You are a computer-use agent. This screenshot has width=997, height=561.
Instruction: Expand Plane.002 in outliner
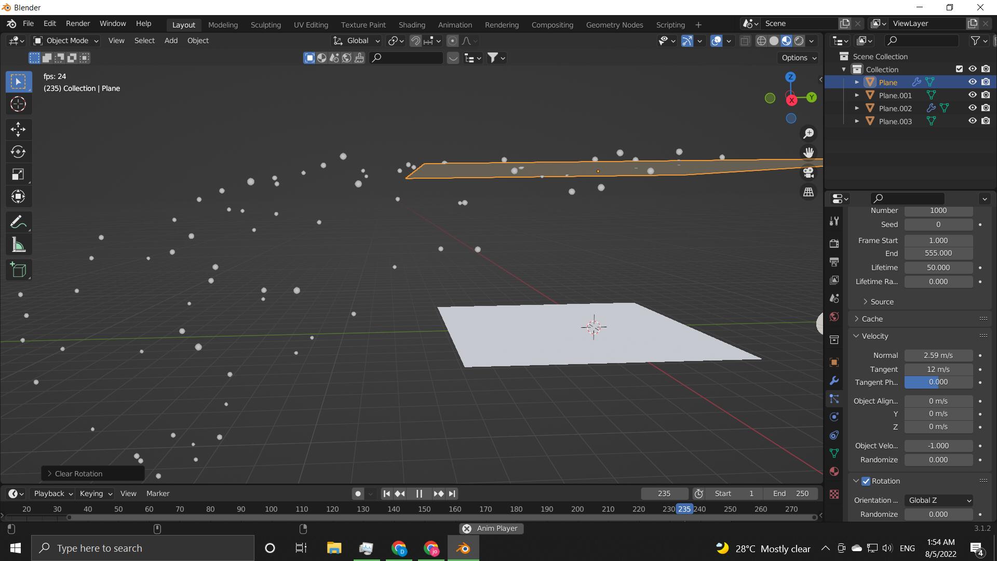coord(857,108)
